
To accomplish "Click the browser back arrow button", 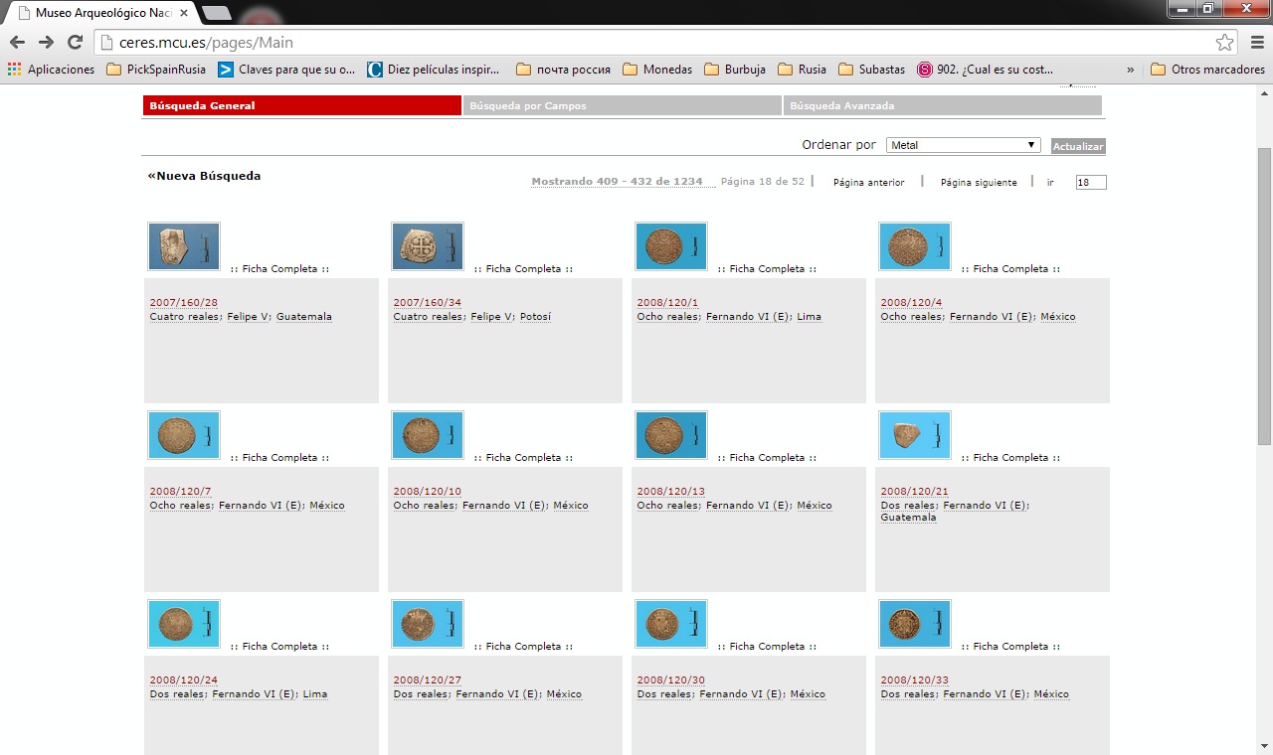I will (17, 42).
